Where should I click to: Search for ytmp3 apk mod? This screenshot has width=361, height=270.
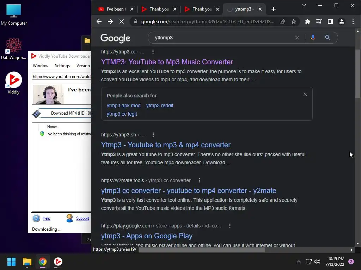coord(124,105)
